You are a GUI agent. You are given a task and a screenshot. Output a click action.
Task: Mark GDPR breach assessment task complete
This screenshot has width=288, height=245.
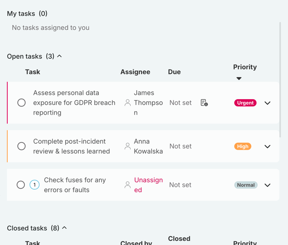(21, 103)
